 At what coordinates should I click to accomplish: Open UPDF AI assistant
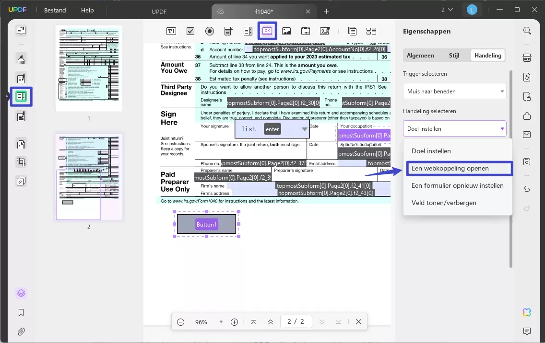point(527,312)
